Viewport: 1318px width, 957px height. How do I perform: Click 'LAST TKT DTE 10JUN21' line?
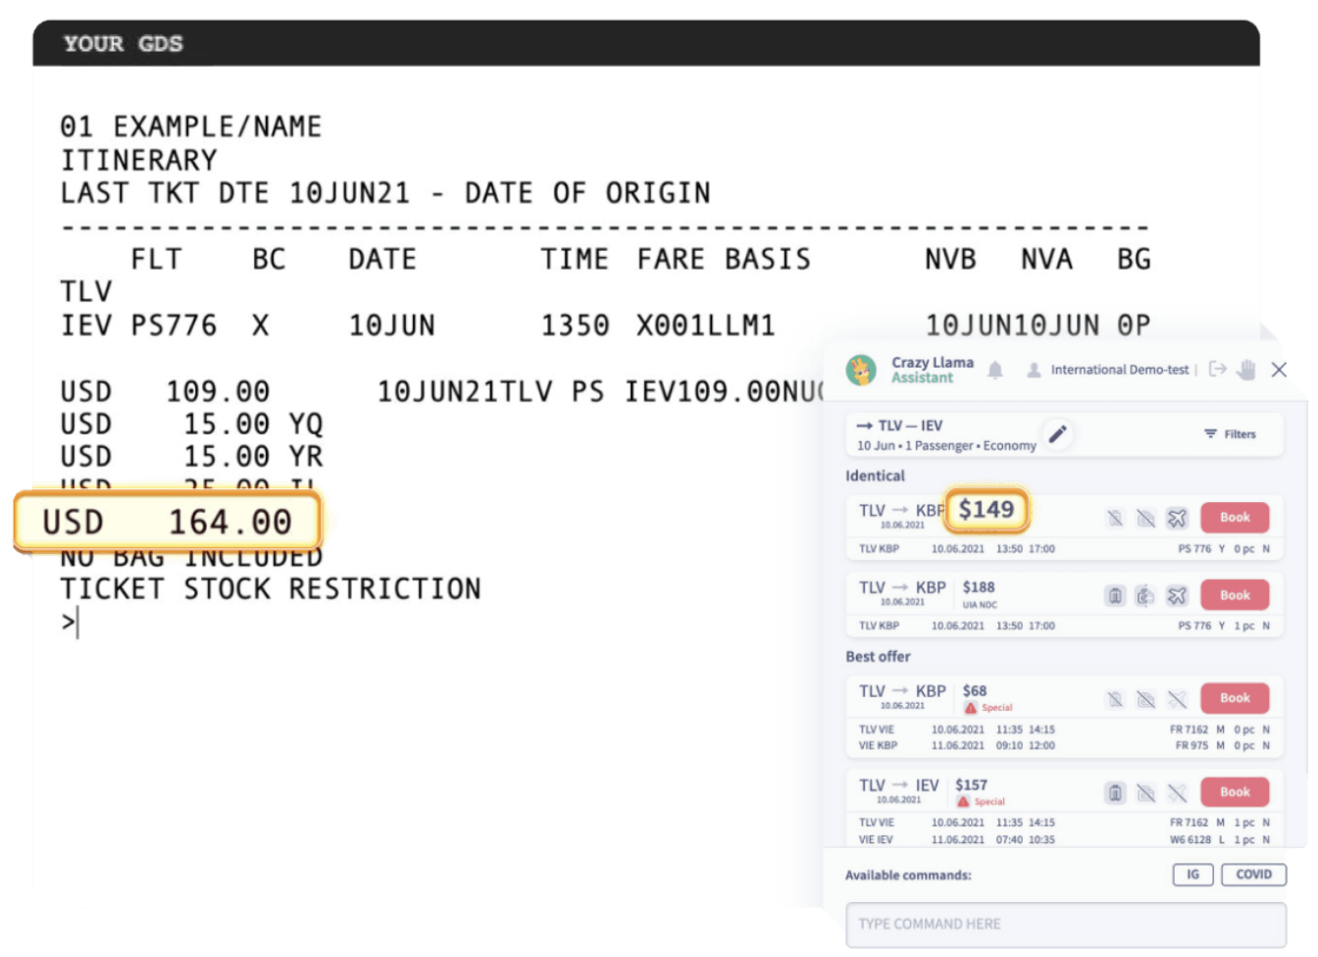235,192
